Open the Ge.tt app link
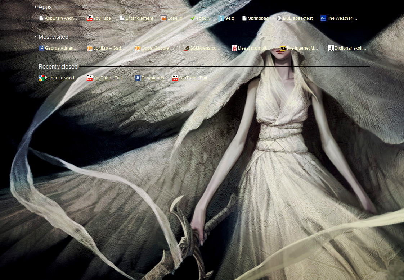404x280 pixels. pyautogui.click(x=229, y=18)
